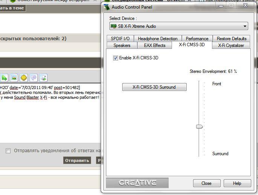
Task: Click the 'Select Device :' label
Action: tap(123, 18)
